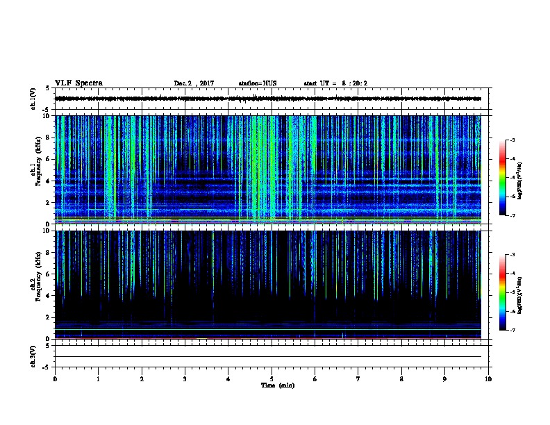550x425 pixels.
Task: Select the "ch.1 Frequency (kHz)" axis label
Action: (x=36, y=162)
